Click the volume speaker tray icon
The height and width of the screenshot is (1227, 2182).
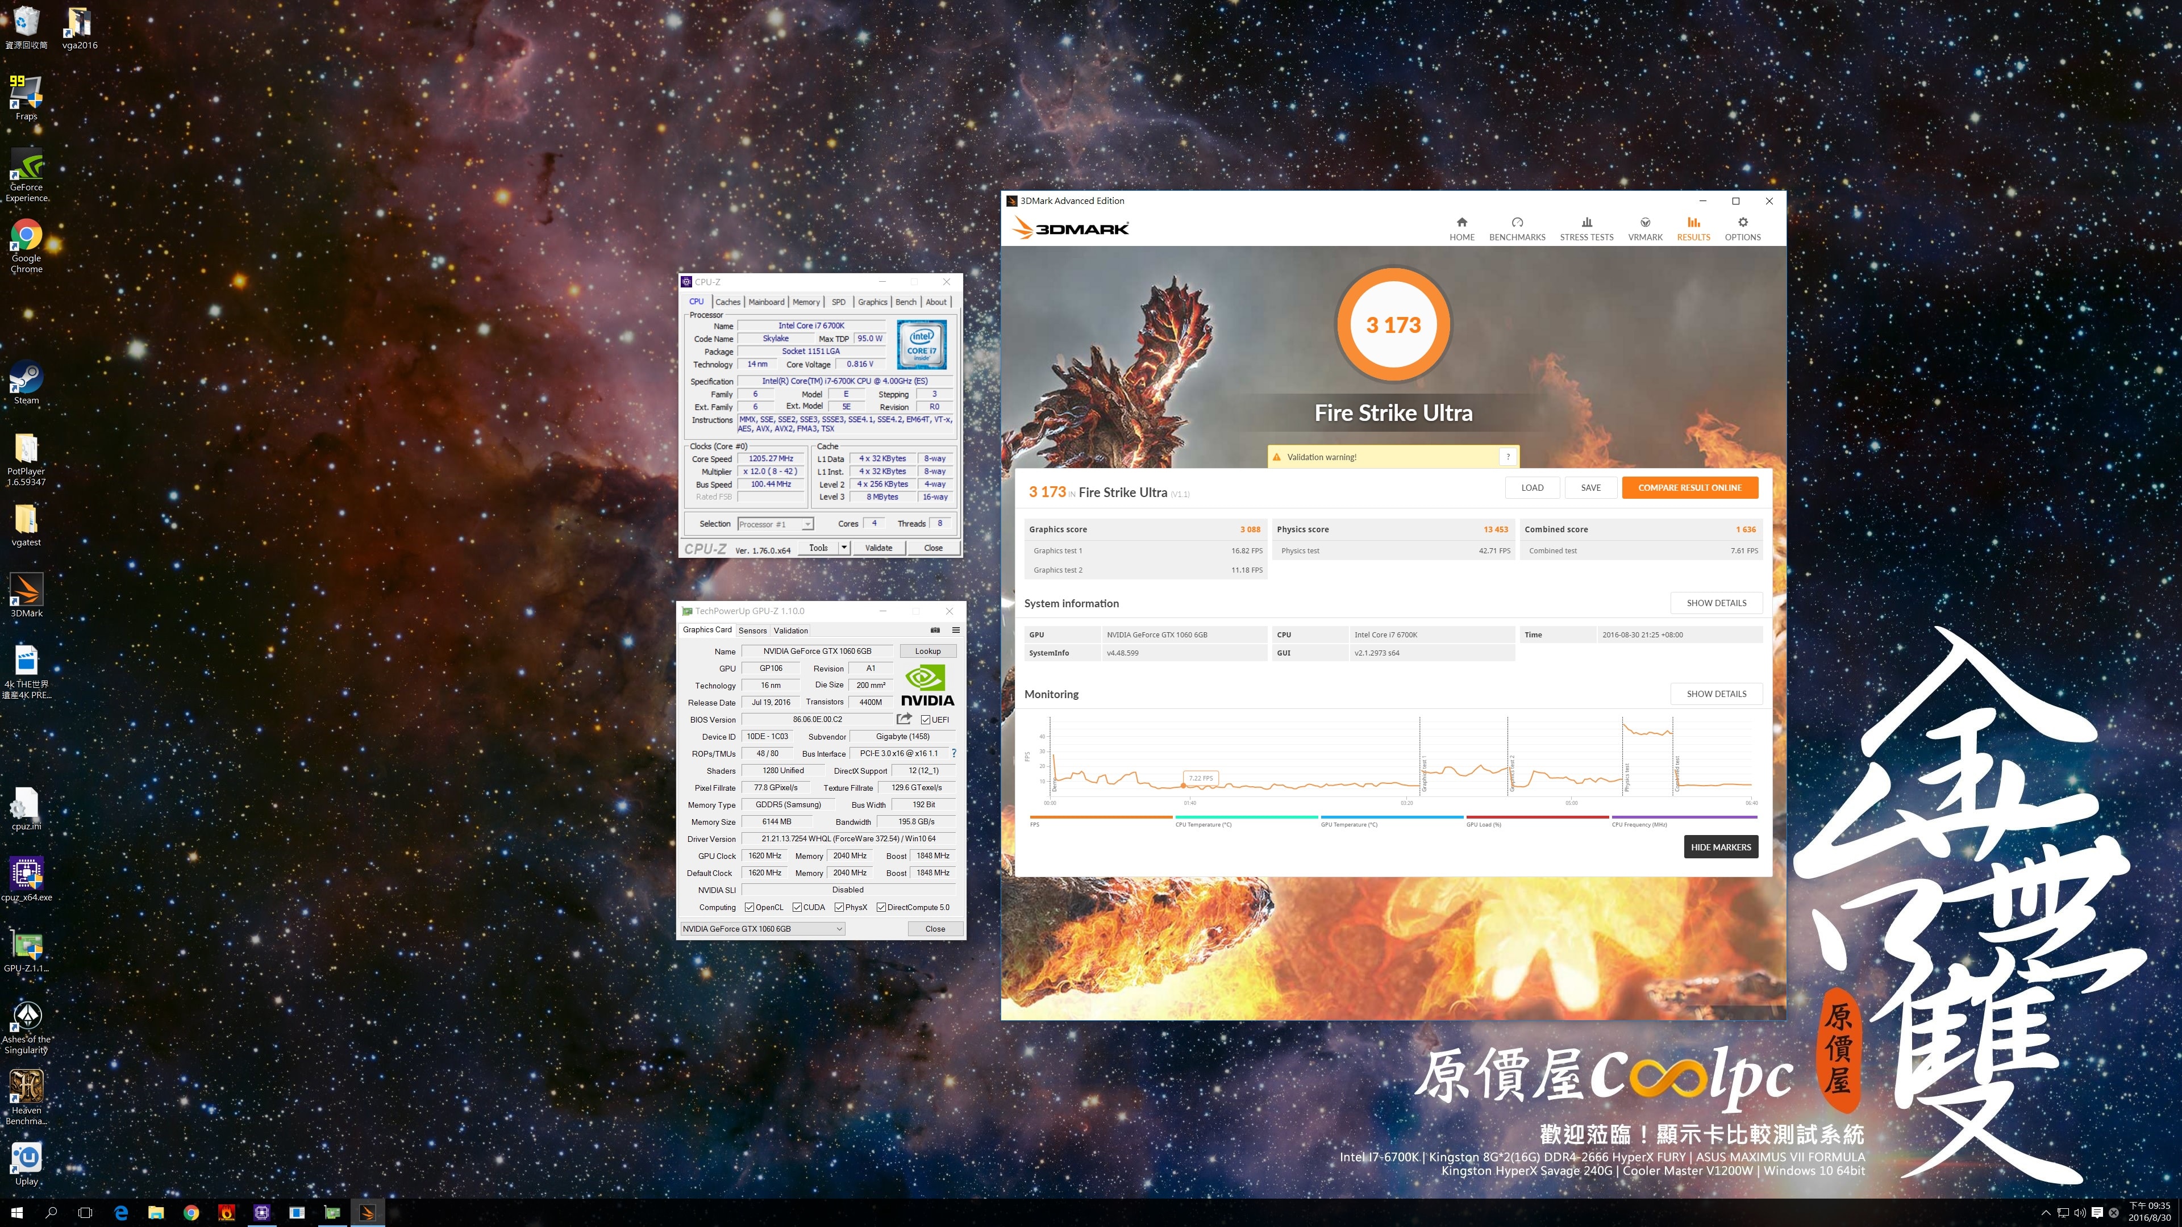coord(2080,1213)
